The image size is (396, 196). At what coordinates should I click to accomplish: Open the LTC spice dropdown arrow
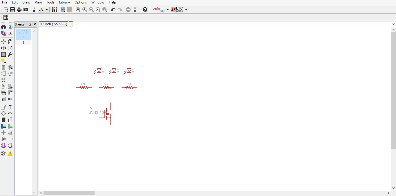pos(186,10)
